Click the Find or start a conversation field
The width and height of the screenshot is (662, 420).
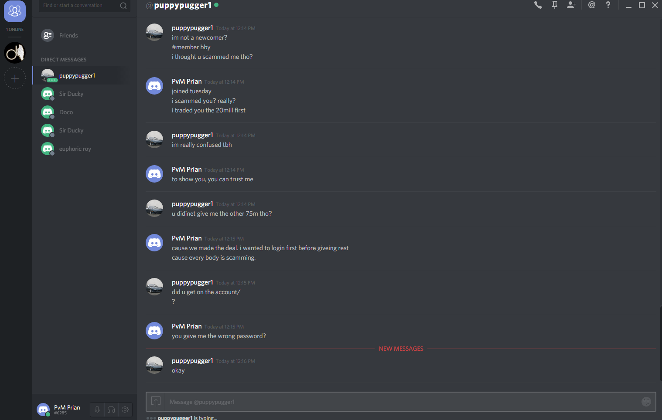pos(84,6)
